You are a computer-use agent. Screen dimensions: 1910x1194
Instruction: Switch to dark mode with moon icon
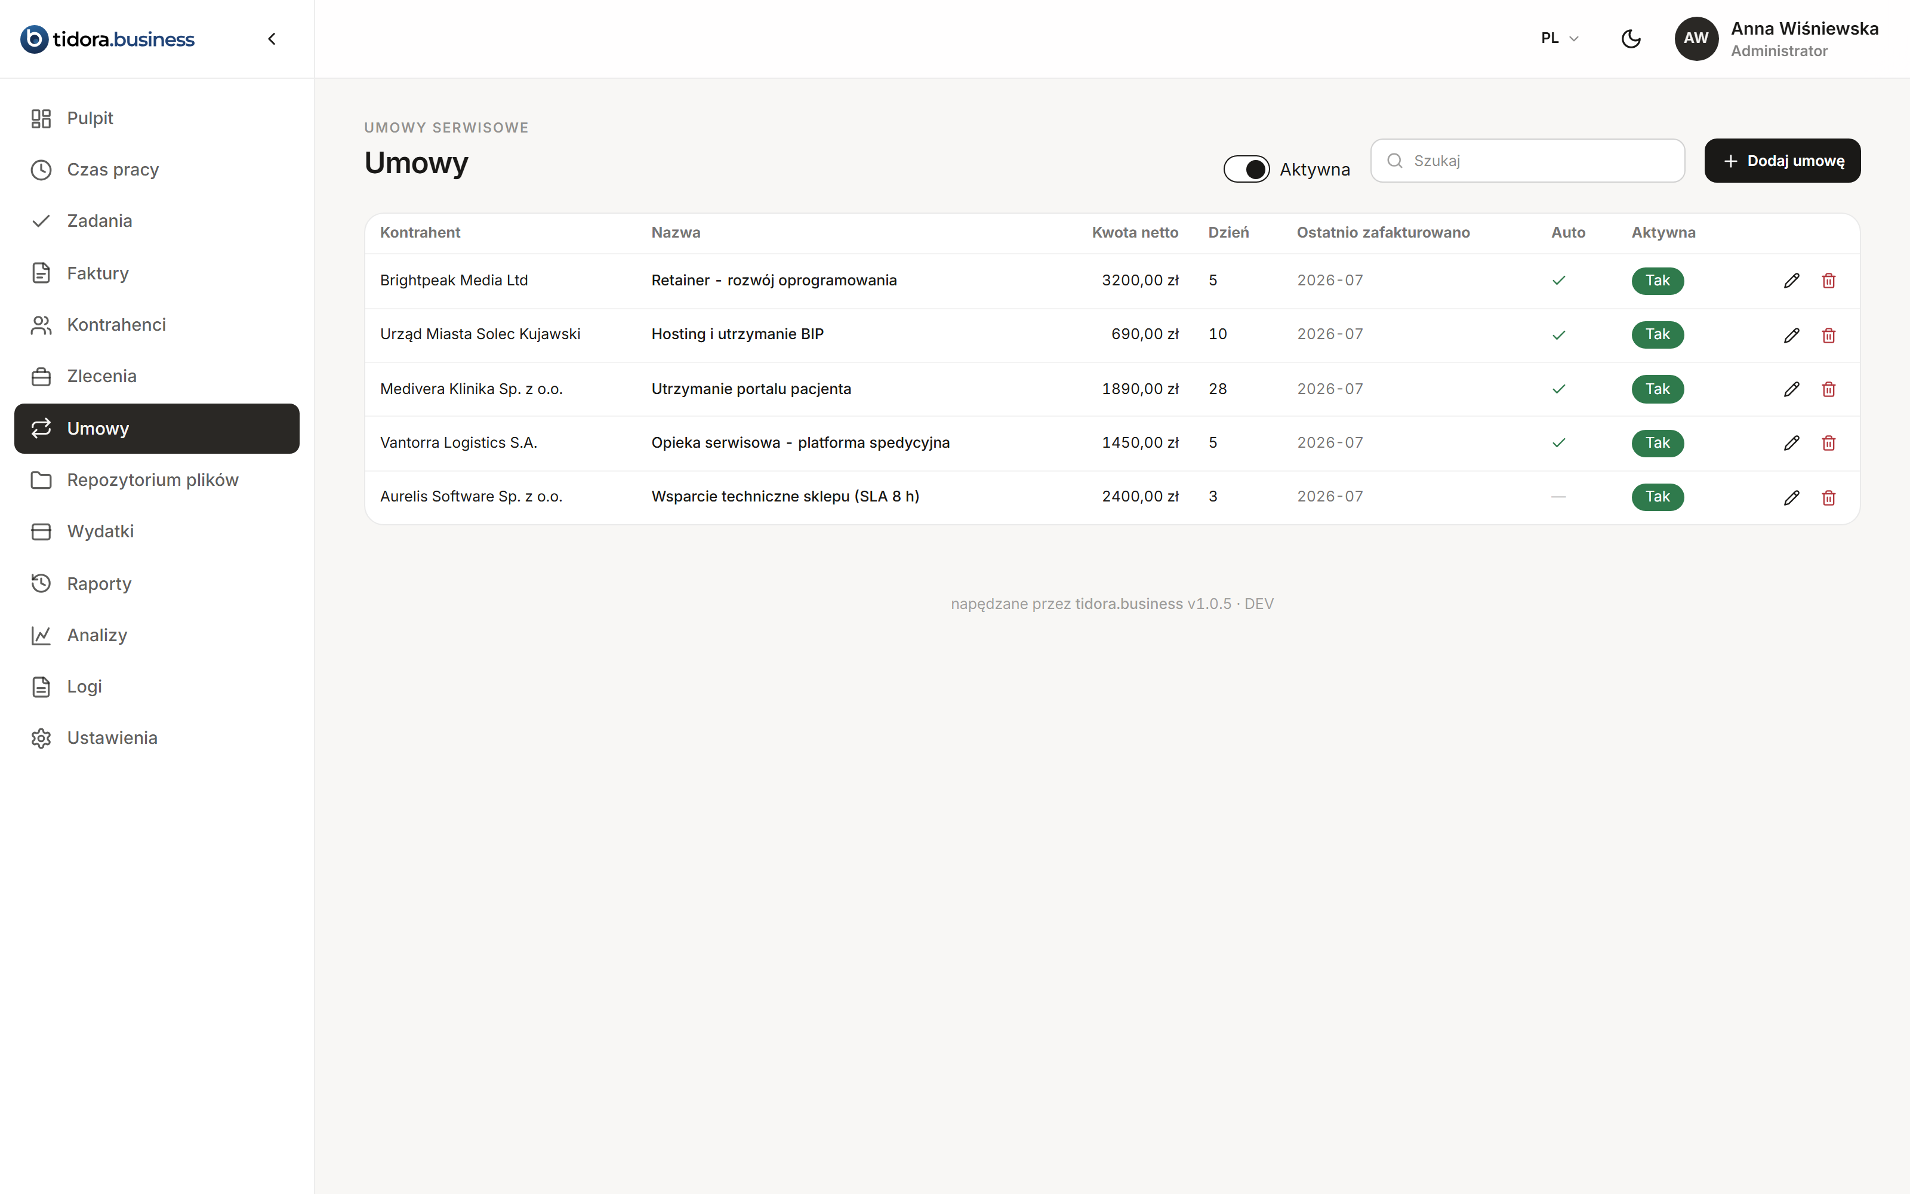[1631, 39]
